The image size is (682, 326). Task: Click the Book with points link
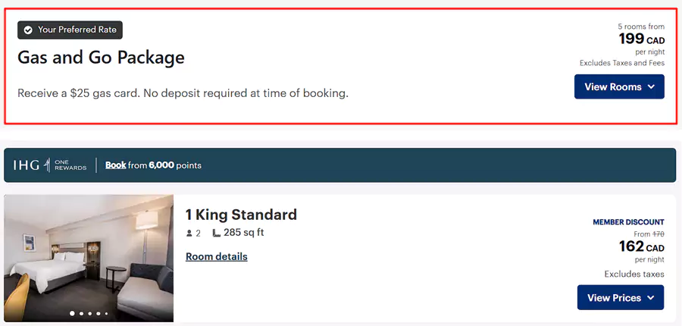(x=116, y=165)
